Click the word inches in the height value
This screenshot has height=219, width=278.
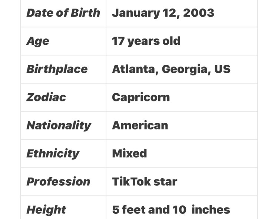[x=211, y=210]
